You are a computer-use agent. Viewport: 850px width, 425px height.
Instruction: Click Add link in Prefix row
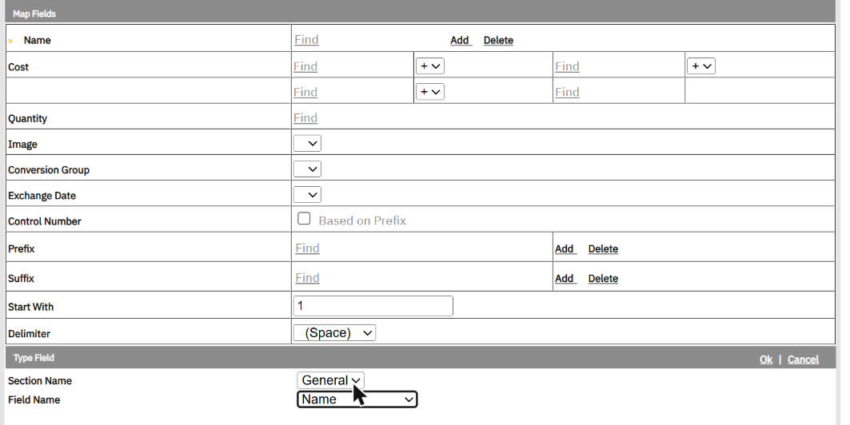[x=565, y=248]
